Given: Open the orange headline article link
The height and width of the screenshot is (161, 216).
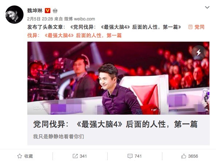Looking at the screenshot, I should [x=74, y=35].
